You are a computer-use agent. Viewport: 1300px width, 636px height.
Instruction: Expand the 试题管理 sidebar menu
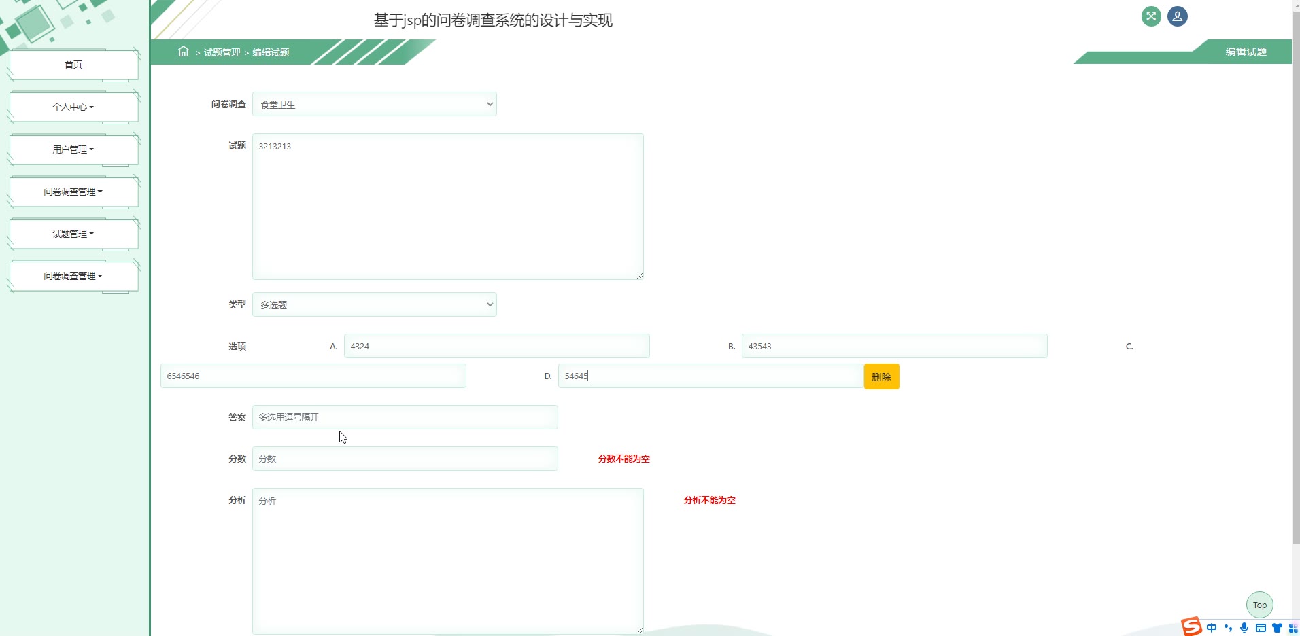click(x=73, y=234)
